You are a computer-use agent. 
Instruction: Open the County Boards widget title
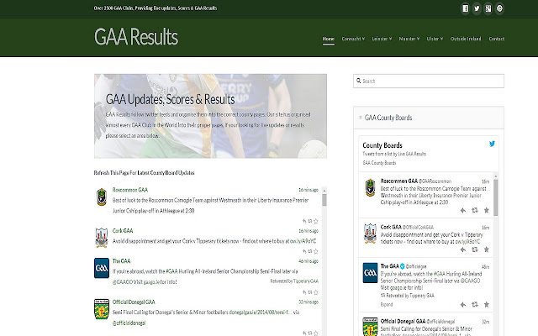point(382,145)
